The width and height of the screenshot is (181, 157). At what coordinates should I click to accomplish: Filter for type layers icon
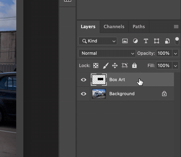coord(146,41)
